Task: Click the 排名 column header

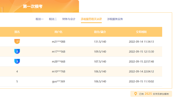Action: (x=17, y=32)
